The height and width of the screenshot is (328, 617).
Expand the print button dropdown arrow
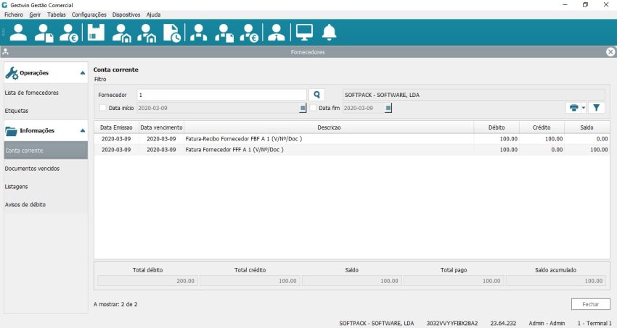point(583,108)
